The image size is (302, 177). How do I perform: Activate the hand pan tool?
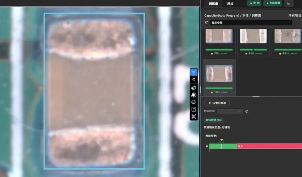[194, 79]
